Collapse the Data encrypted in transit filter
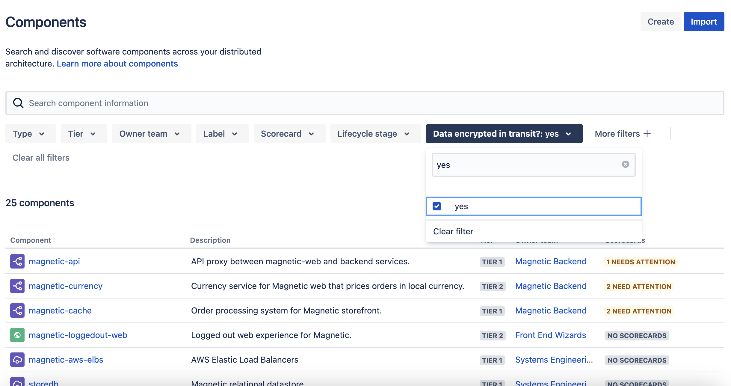 [504, 134]
